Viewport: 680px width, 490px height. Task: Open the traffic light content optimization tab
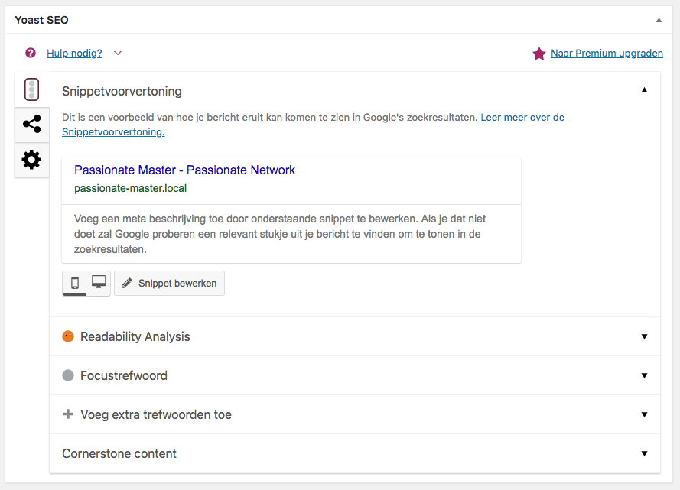[x=31, y=89]
